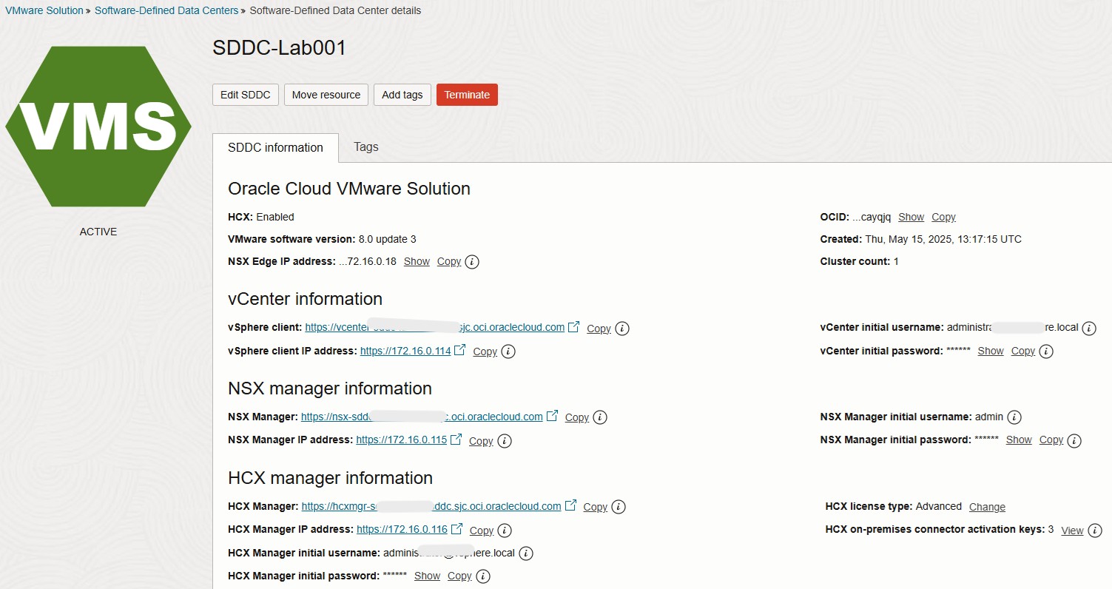This screenshot has height=589, width=1112.
Task: Click the Edit SDDC button
Action: pos(246,95)
